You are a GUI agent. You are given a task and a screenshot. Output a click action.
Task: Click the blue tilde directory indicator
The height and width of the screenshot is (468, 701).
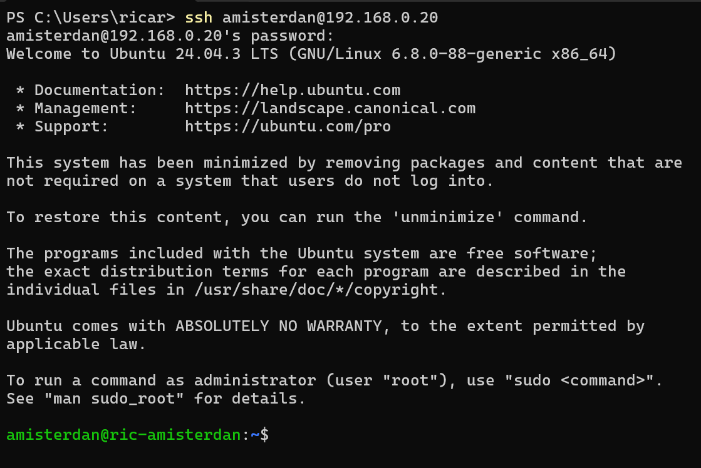(255, 435)
